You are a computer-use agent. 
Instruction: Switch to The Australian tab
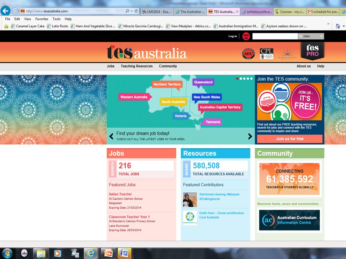(190, 12)
